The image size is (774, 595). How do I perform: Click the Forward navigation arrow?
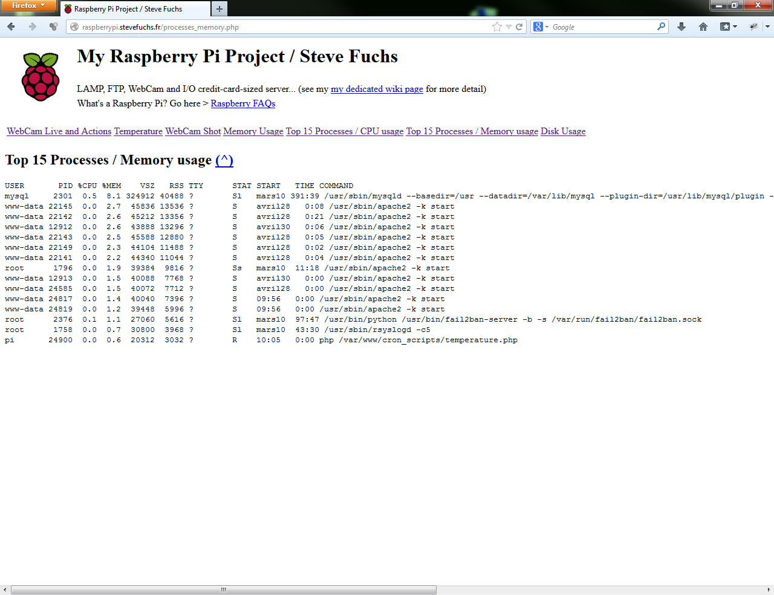[x=33, y=27]
